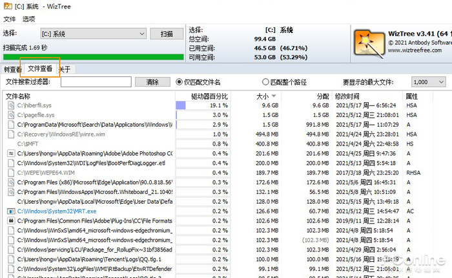Screen dimensions: 452x278
Task: Click the green scan progress bar
Action: tap(92, 57)
